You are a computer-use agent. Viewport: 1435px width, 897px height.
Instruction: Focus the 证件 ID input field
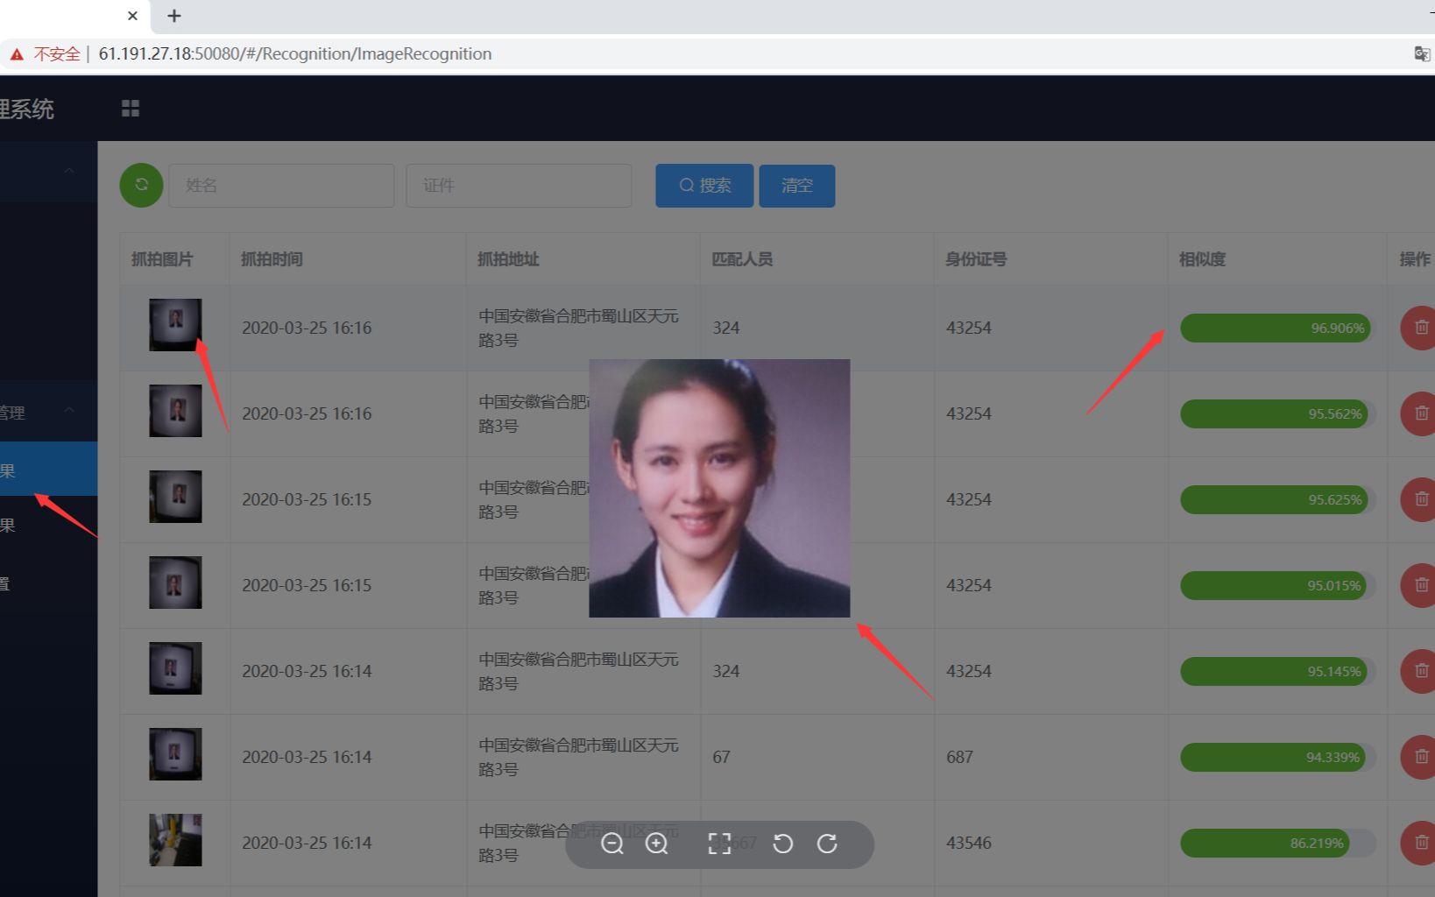(519, 186)
